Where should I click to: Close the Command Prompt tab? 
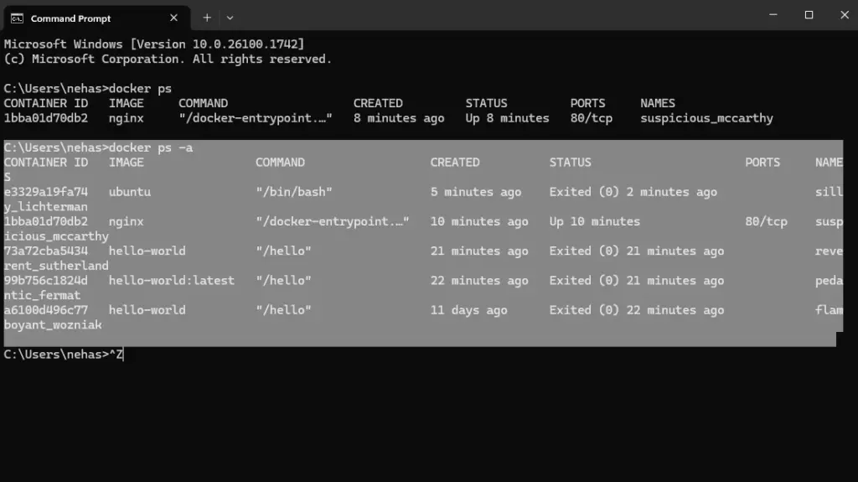tap(173, 18)
